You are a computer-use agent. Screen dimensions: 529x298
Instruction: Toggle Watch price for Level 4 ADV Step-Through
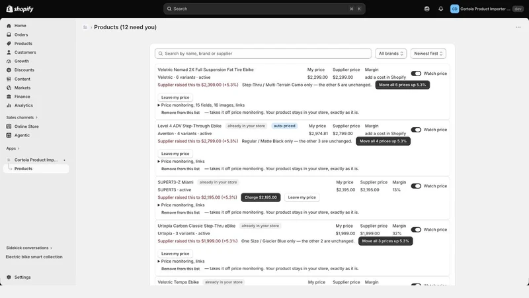[x=416, y=130]
